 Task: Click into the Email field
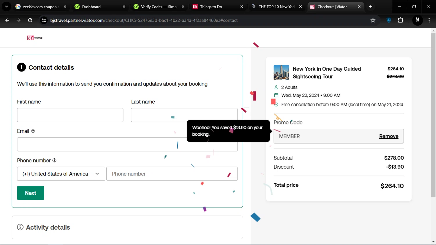pos(127,144)
